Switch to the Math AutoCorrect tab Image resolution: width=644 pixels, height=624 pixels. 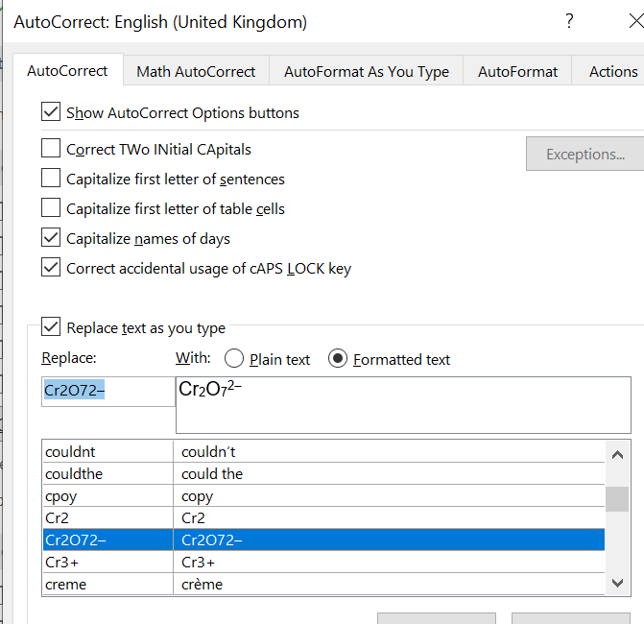(196, 71)
